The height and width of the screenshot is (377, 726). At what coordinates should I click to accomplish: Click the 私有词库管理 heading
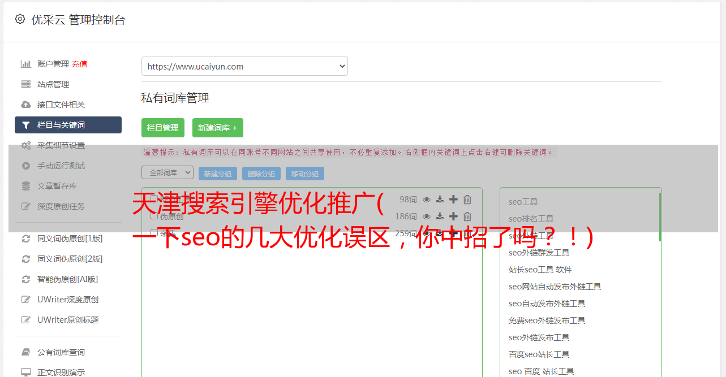coord(175,98)
